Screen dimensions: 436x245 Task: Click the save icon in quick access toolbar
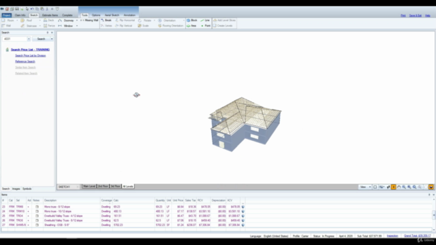17,9
